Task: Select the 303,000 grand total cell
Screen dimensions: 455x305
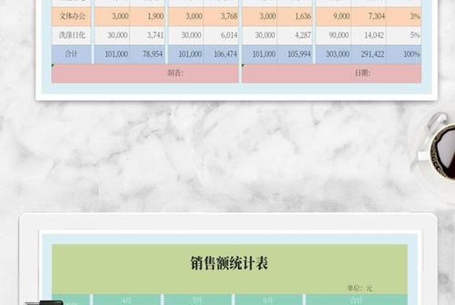Action: tap(333, 54)
